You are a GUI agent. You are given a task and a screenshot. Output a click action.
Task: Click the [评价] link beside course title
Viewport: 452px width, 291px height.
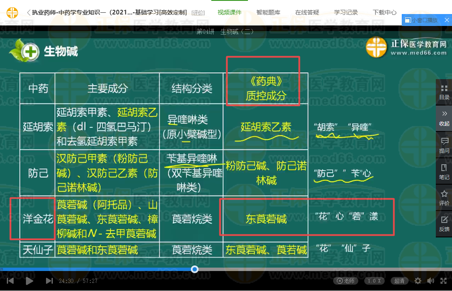(x=198, y=13)
